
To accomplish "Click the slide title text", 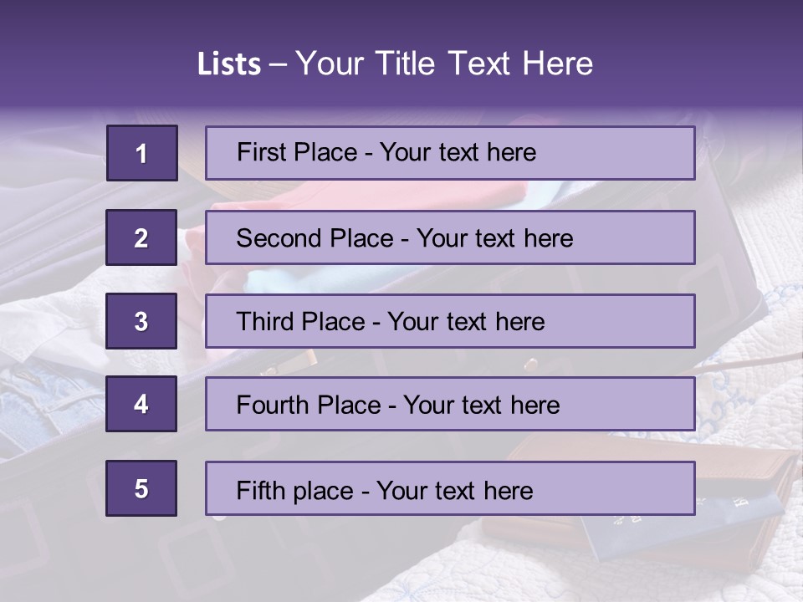I will tap(396, 64).
